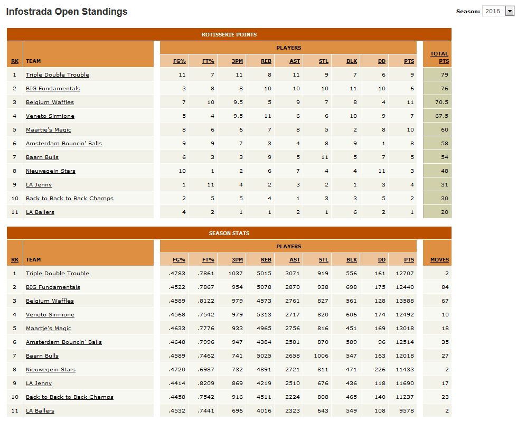Open Veneto Sirmione in Season Stats
517x421 pixels.
50,314
